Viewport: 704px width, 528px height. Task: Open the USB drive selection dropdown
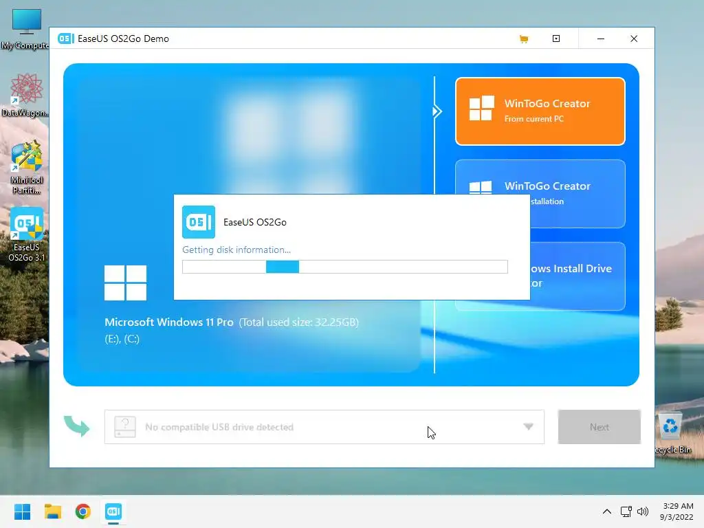click(324, 427)
